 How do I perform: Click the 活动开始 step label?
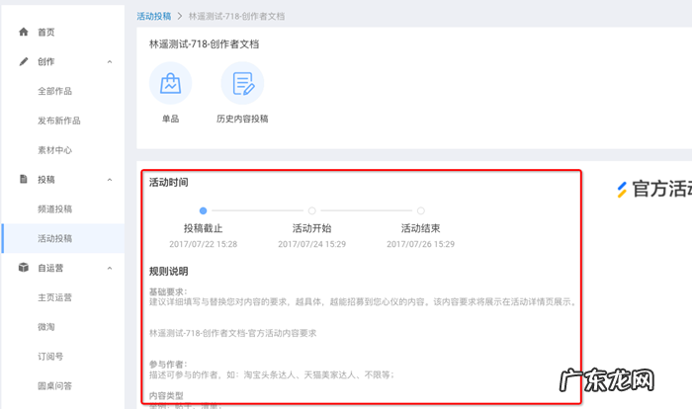click(312, 228)
